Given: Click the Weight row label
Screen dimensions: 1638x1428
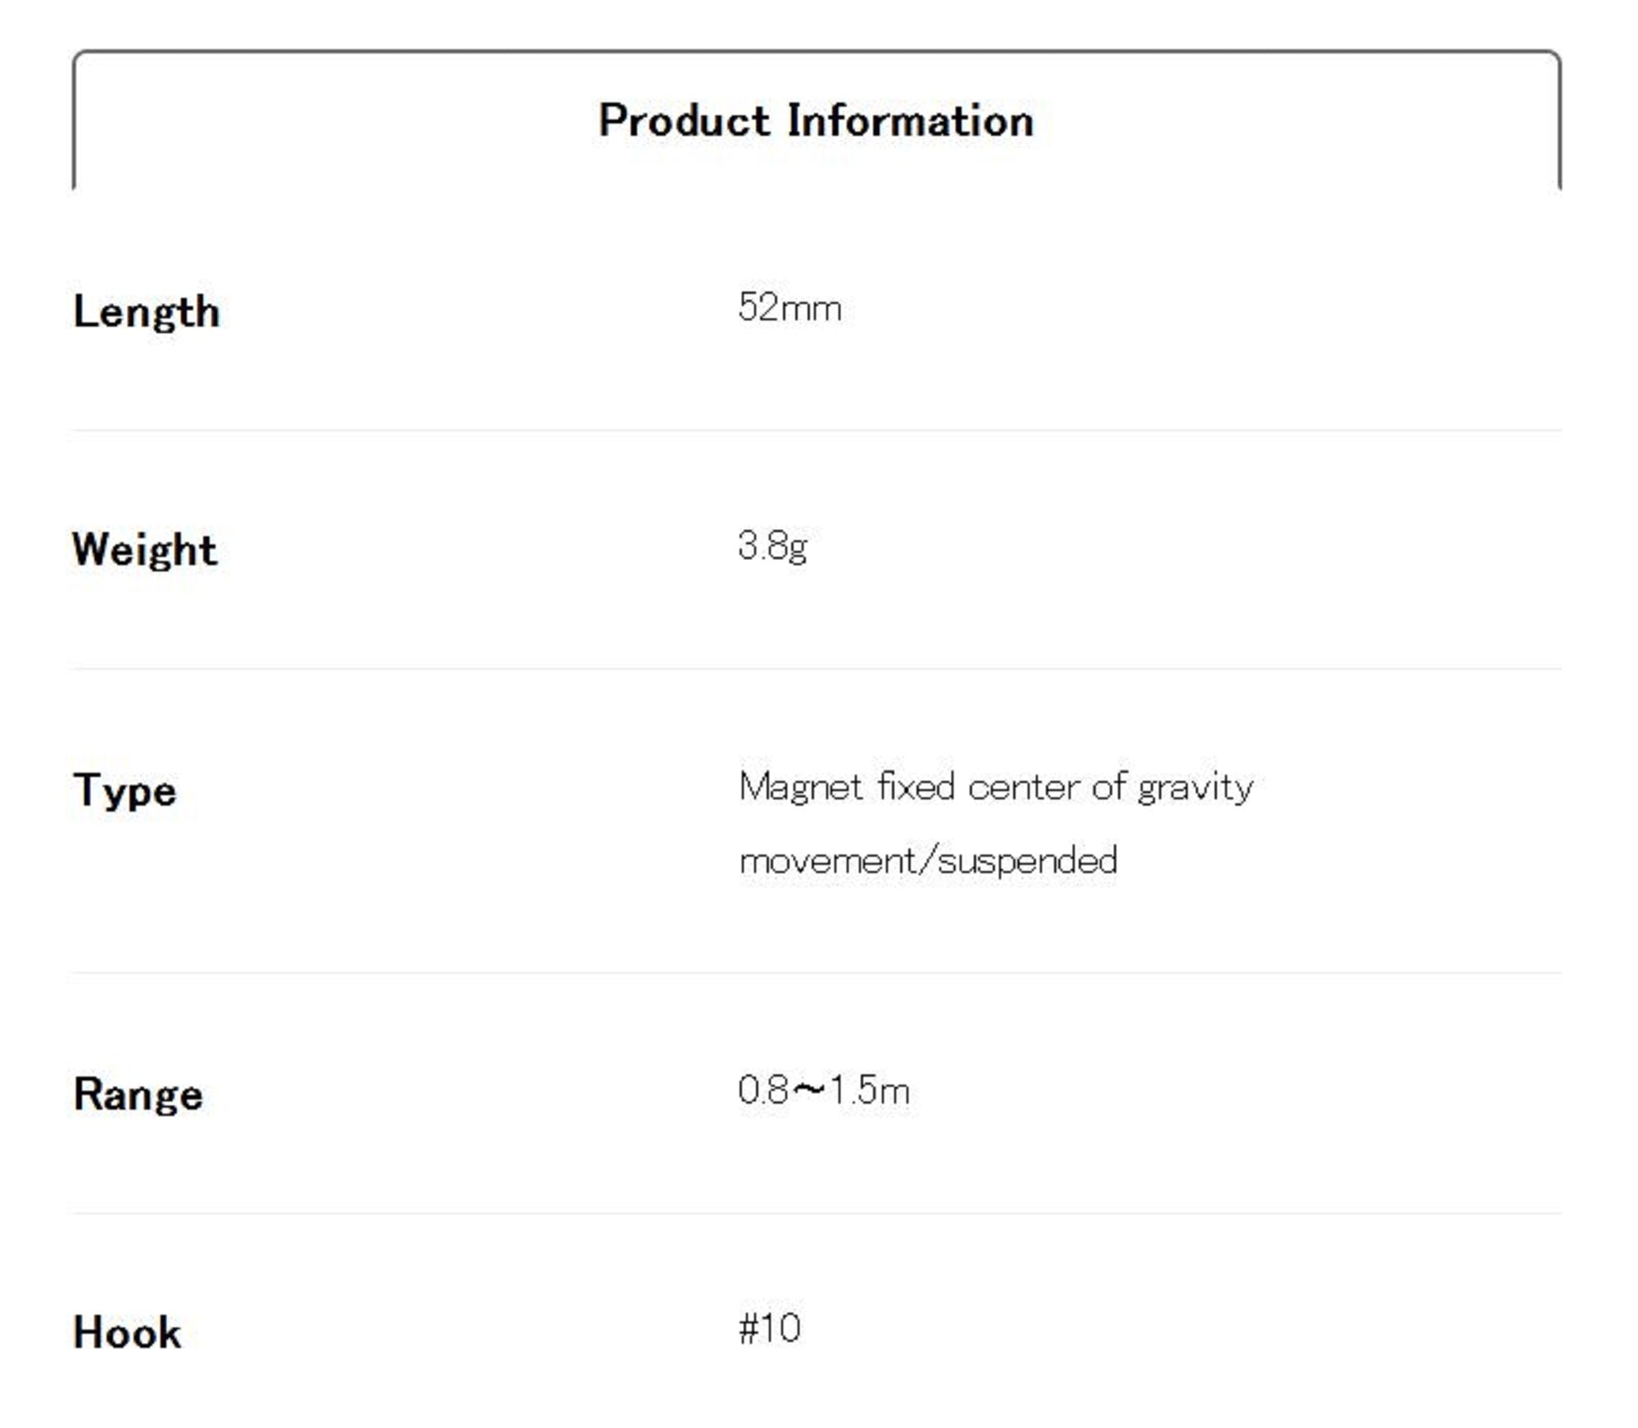Looking at the screenshot, I should [145, 549].
